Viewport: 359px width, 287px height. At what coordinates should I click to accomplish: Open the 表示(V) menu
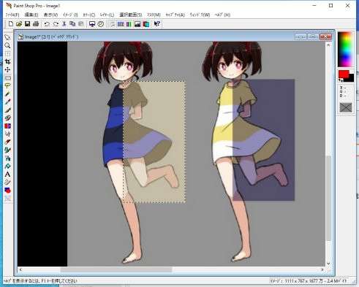[x=50, y=15]
